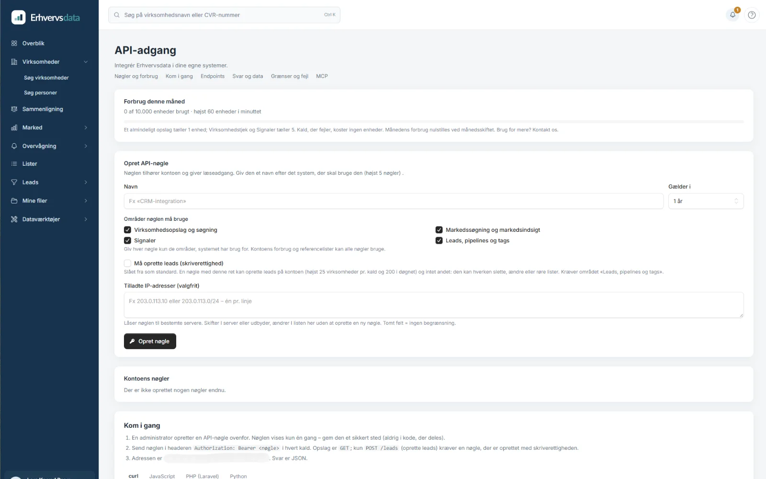
Task: Uncheck Markedssøgning og markedsindsigt checkbox
Action: [439, 230]
